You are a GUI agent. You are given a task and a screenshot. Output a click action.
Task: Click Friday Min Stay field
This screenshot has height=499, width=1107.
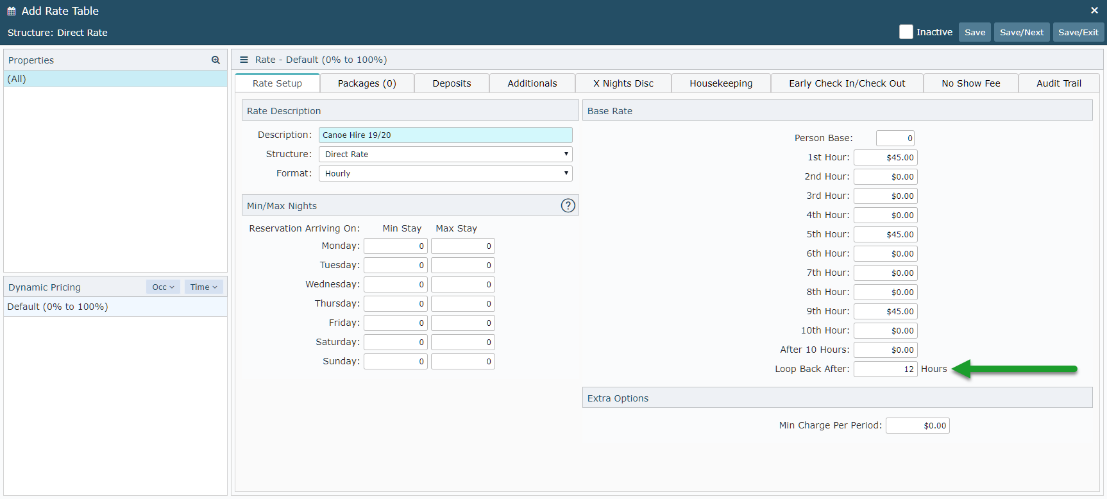(x=395, y=323)
